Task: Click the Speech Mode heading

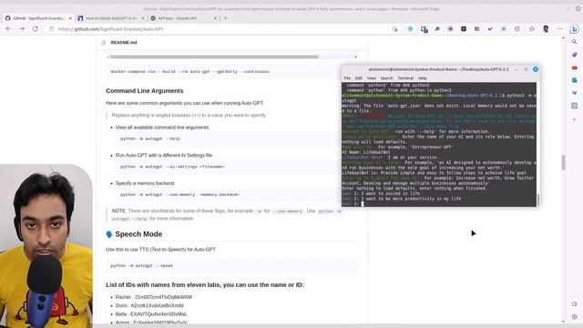Action: (x=138, y=234)
